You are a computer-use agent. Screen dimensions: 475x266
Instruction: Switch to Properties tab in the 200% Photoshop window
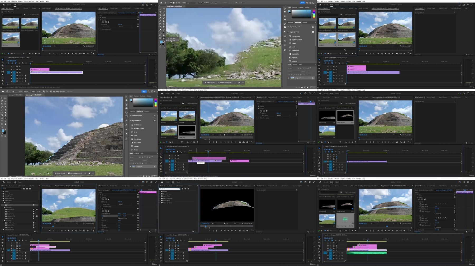pyautogui.click(x=291, y=23)
